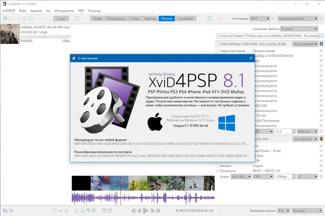The width and height of the screenshot is (325, 216).
Task: Open container settings gear next to MP4
Action: click(x=273, y=18)
